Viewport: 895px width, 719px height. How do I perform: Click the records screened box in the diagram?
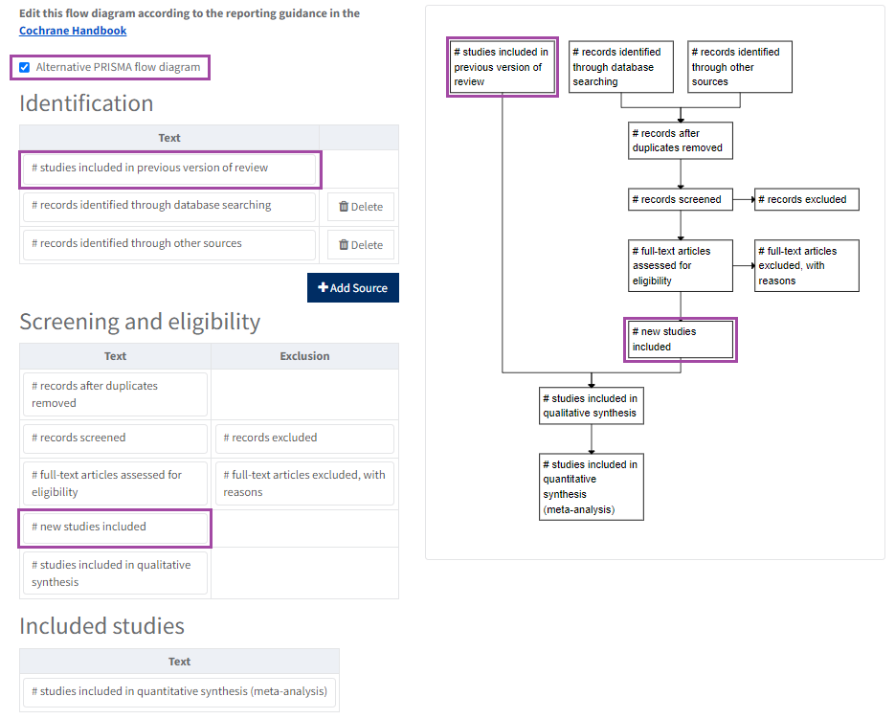[x=680, y=200]
